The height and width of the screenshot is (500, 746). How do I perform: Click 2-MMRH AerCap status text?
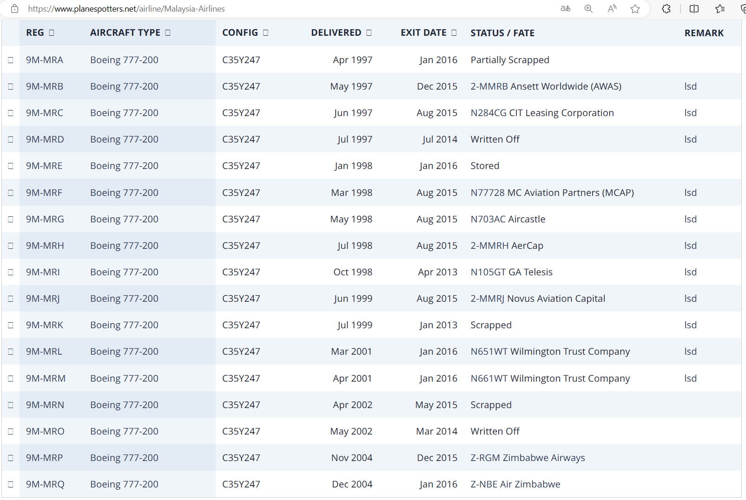[507, 246]
